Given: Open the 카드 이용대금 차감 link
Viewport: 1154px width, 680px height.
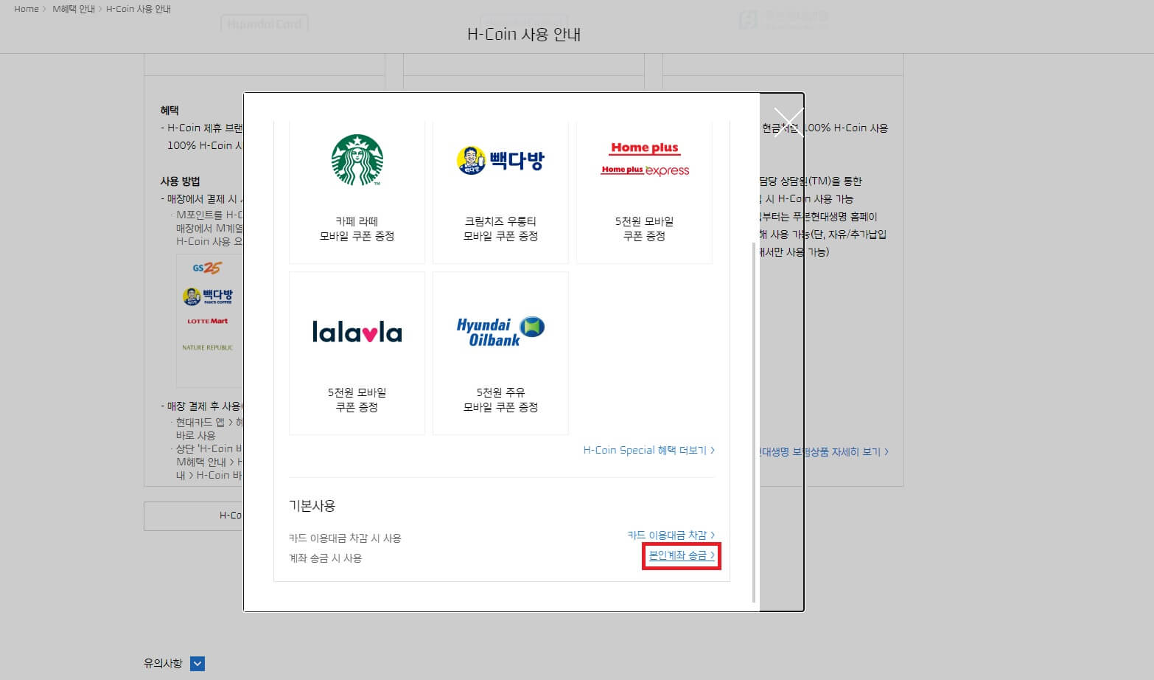Looking at the screenshot, I should pyautogui.click(x=671, y=535).
